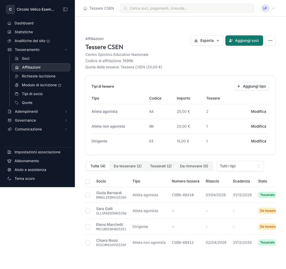Click the Statistiche chart icon
286x269 pixels.
[x=9, y=32]
